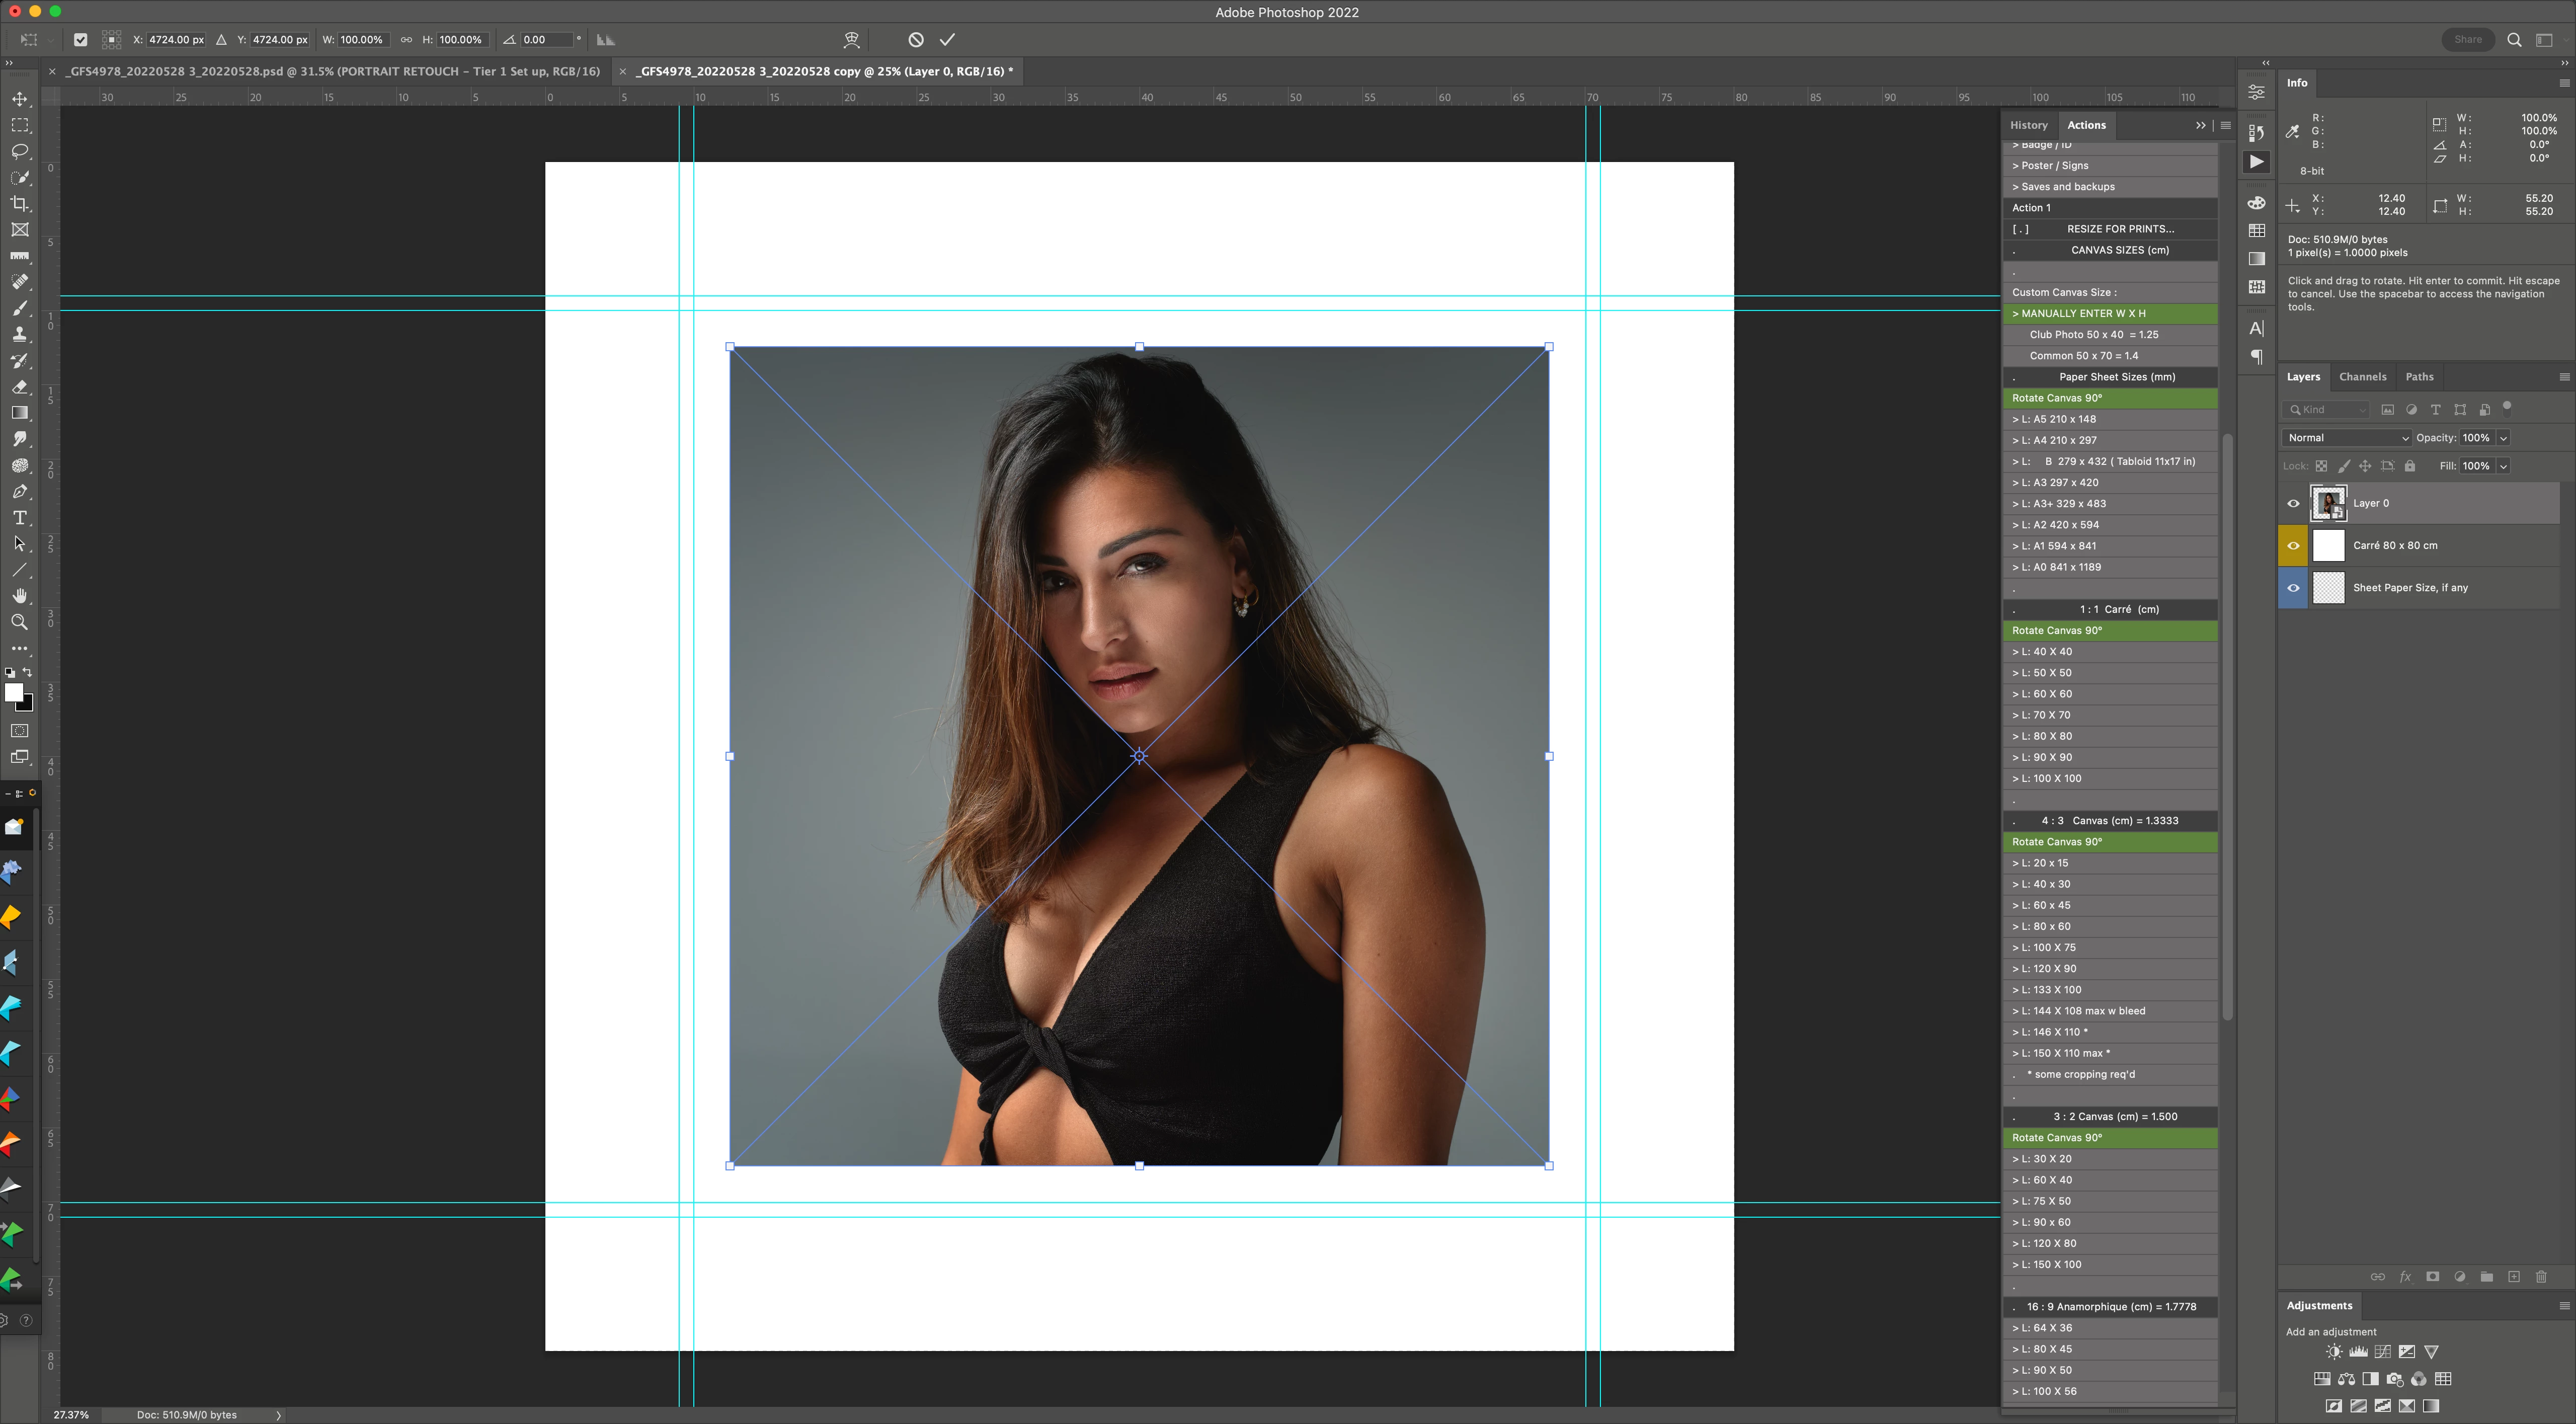Select the Zoom tool
2576x1424 pixels.
tap(19, 622)
